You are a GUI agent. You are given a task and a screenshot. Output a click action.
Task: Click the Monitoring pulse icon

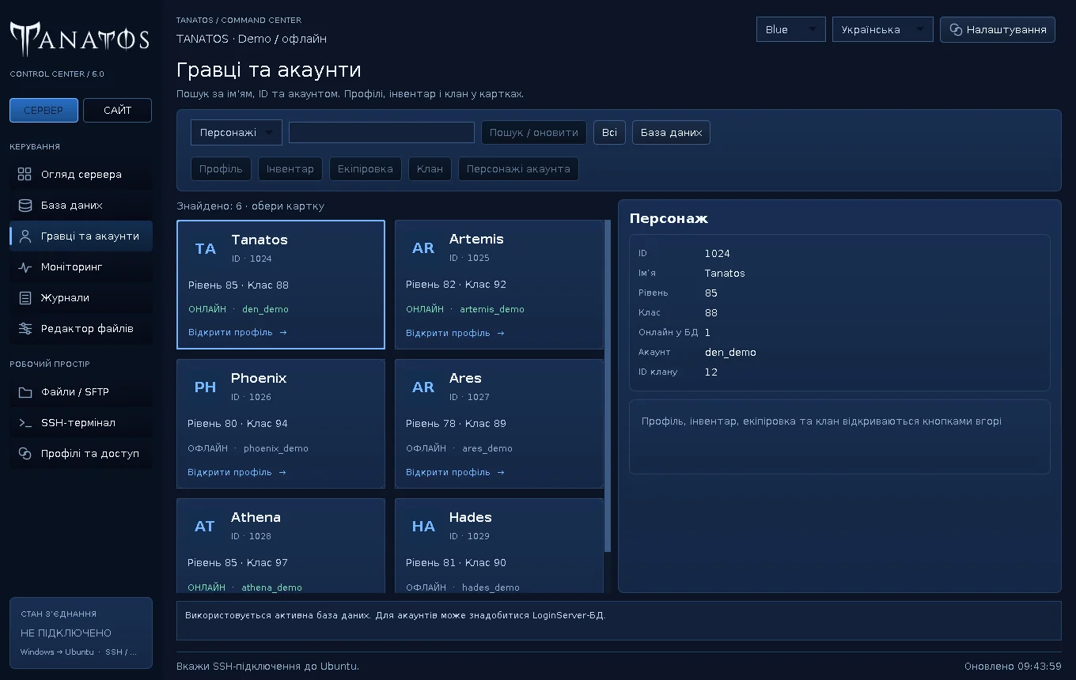(x=25, y=266)
